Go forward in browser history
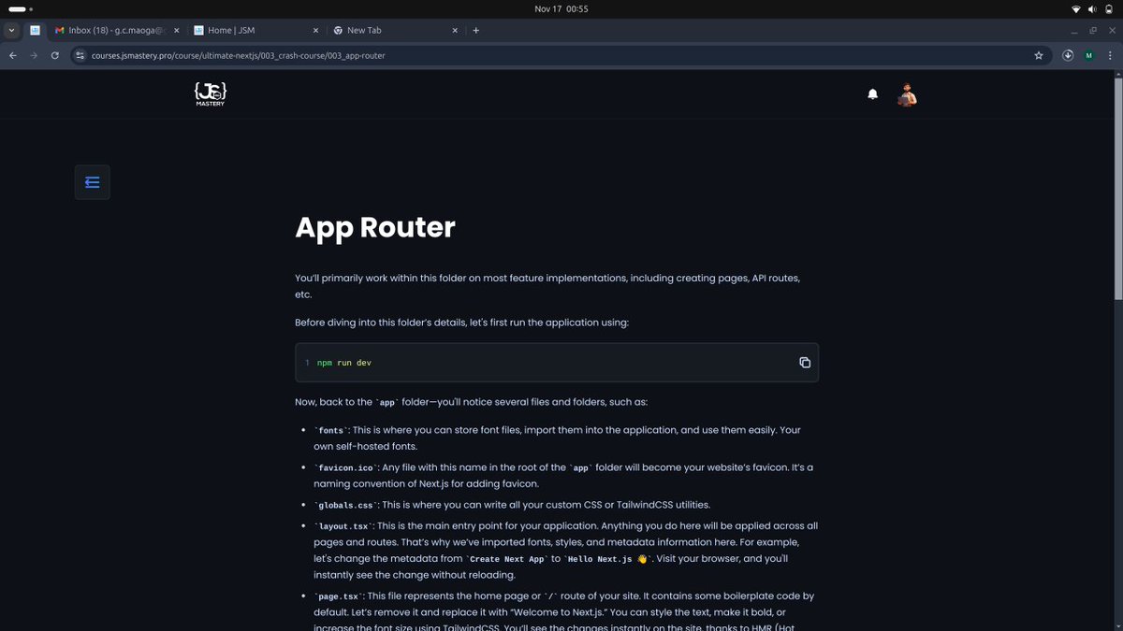The width and height of the screenshot is (1123, 631). 35,55
